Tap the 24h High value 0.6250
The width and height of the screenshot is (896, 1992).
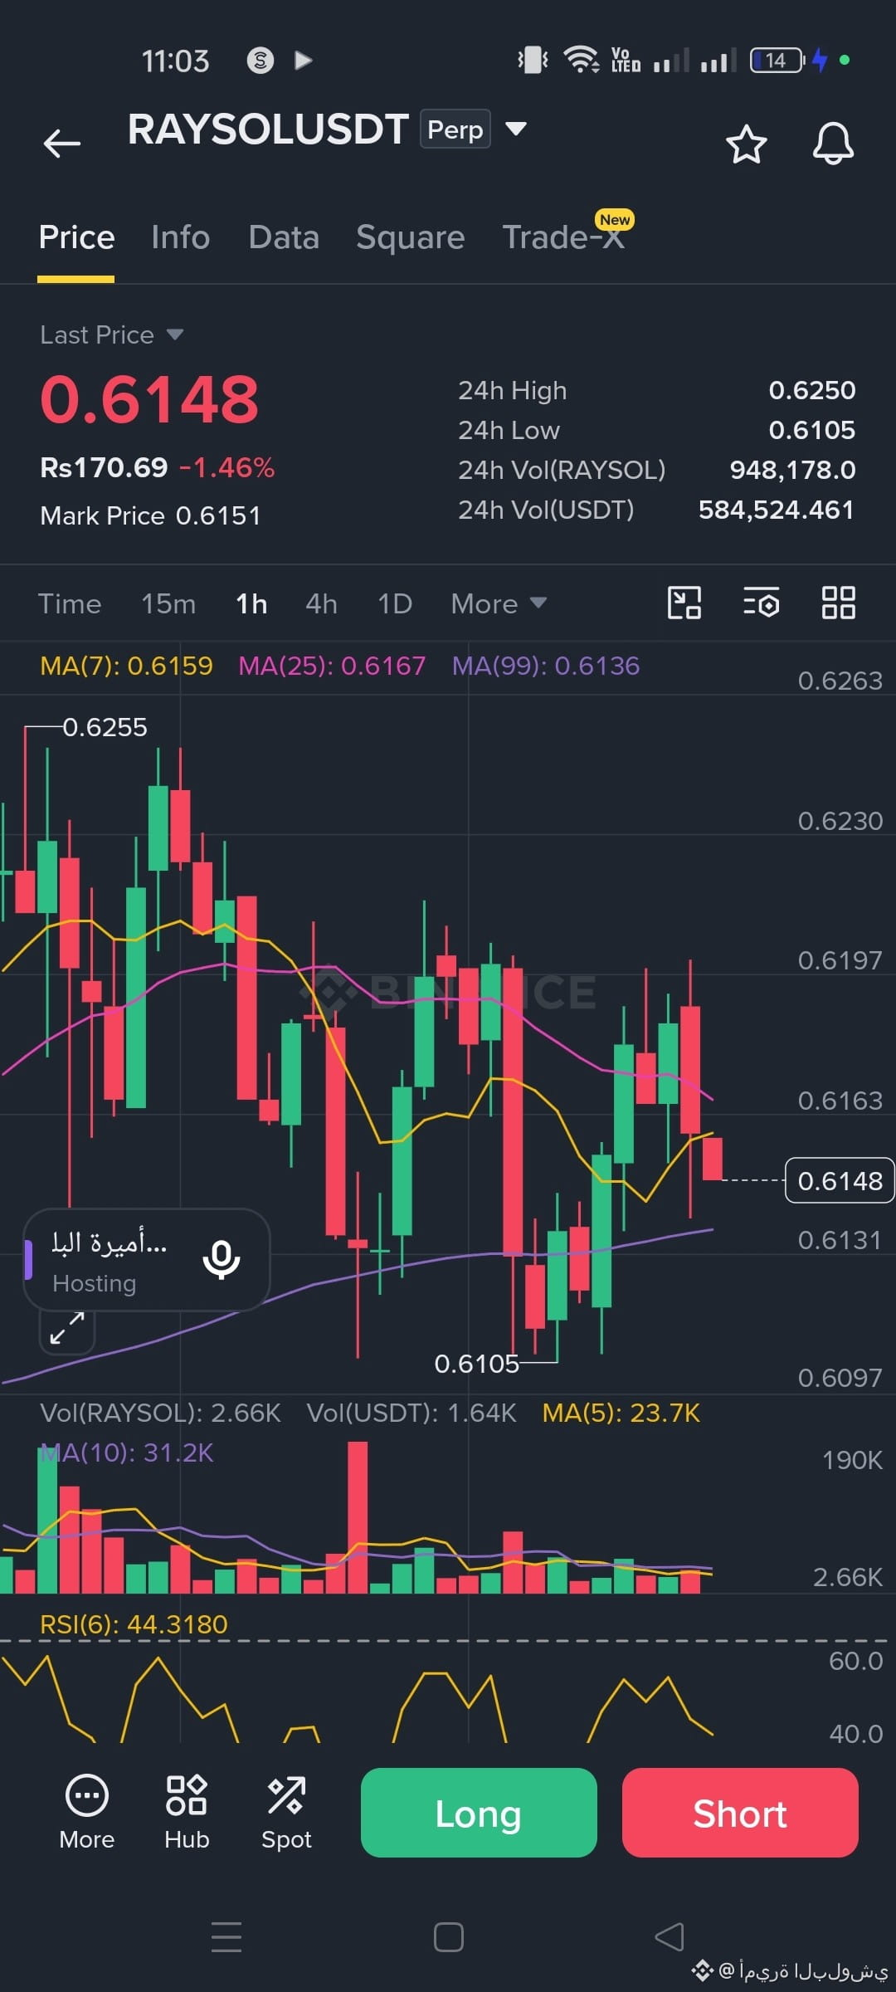[812, 390]
